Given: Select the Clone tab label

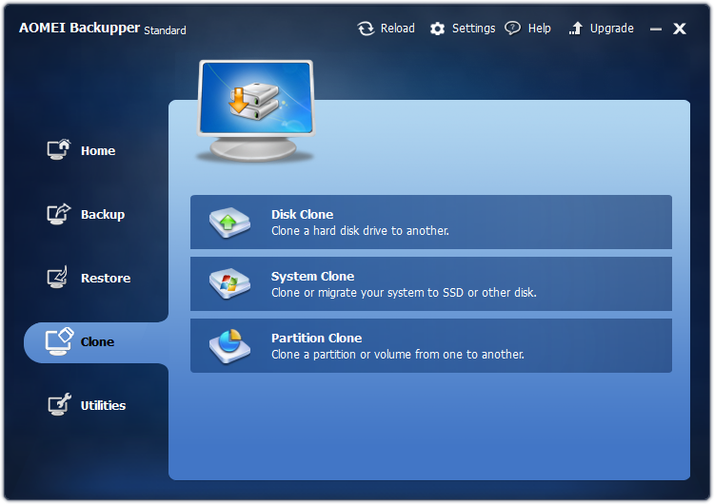Looking at the screenshot, I should [97, 341].
